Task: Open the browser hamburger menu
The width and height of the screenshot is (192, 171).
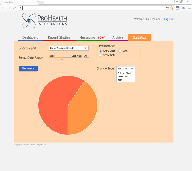Action: click(190, 8)
